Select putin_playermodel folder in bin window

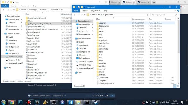pyautogui.click(x=40, y=24)
